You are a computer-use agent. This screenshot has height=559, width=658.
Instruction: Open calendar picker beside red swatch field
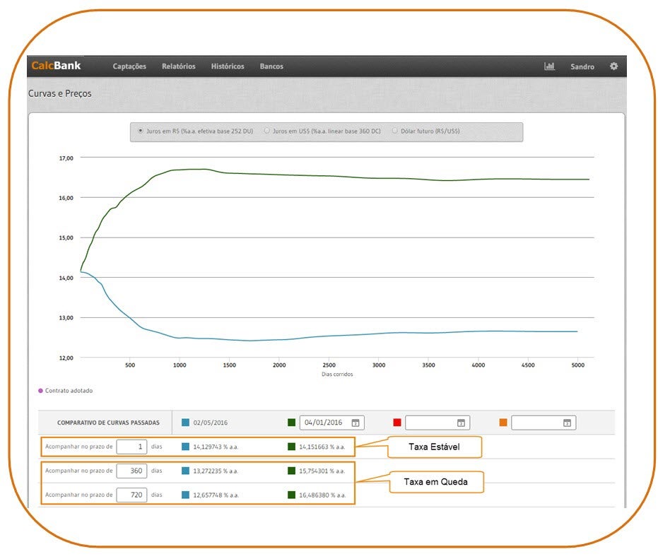coord(461,423)
